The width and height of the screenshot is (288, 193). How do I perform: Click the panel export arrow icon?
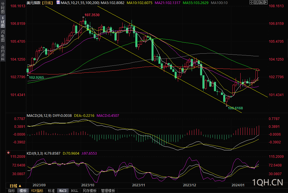(265, 2)
